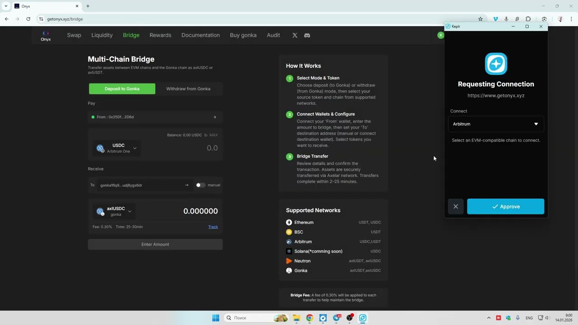The height and width of the screenshot is (325, 578).
Task: Select the Deposit to Gonka mode
Action: (x=122, y=88)
